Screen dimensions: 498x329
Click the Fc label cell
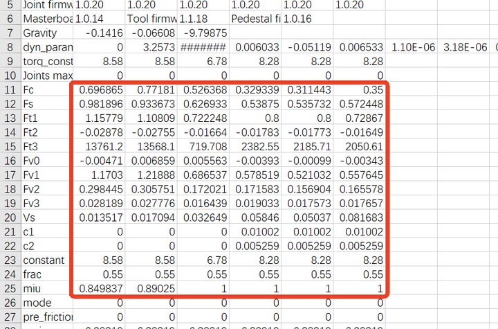[x=46, y=91]
